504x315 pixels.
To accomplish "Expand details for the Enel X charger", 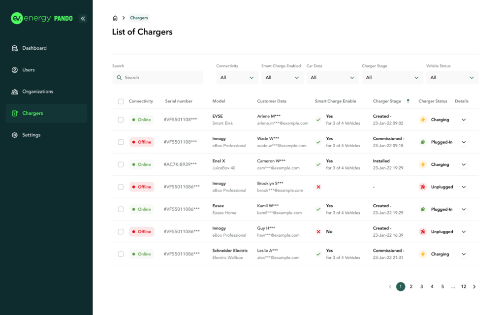I will tap(464, 164).
